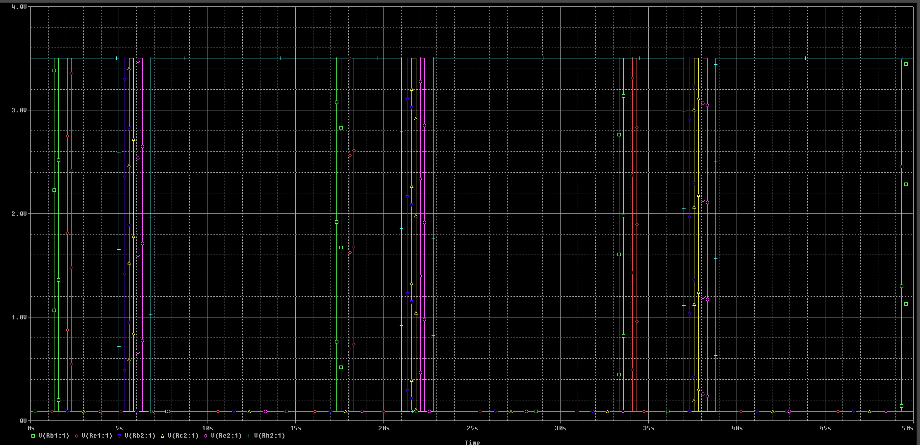
Task: Click the 50s x-axis label
Action: pyautogui.click(x=908, y=428)
